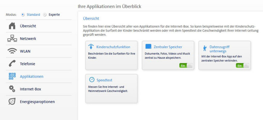Click the Applikationen grid icon
The width and height of the screenshot is (263, 120).
(x=12, y=76)
